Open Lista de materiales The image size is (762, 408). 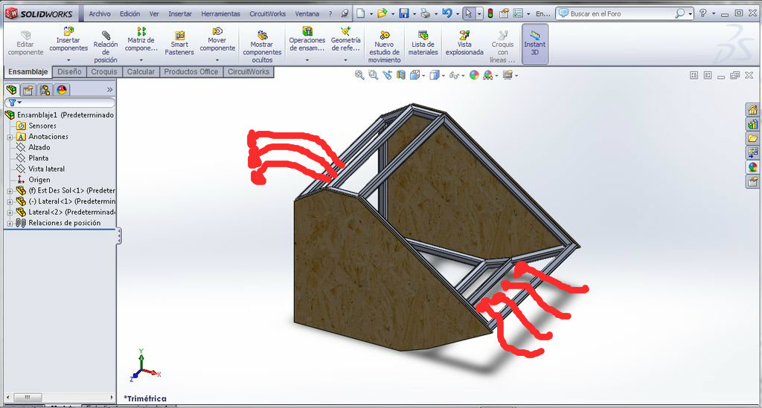click(x=423, y=42)
